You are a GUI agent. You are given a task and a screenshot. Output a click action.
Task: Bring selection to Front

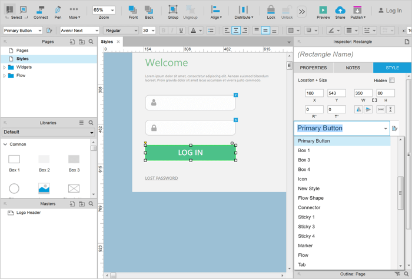click(x=133, y=12)
